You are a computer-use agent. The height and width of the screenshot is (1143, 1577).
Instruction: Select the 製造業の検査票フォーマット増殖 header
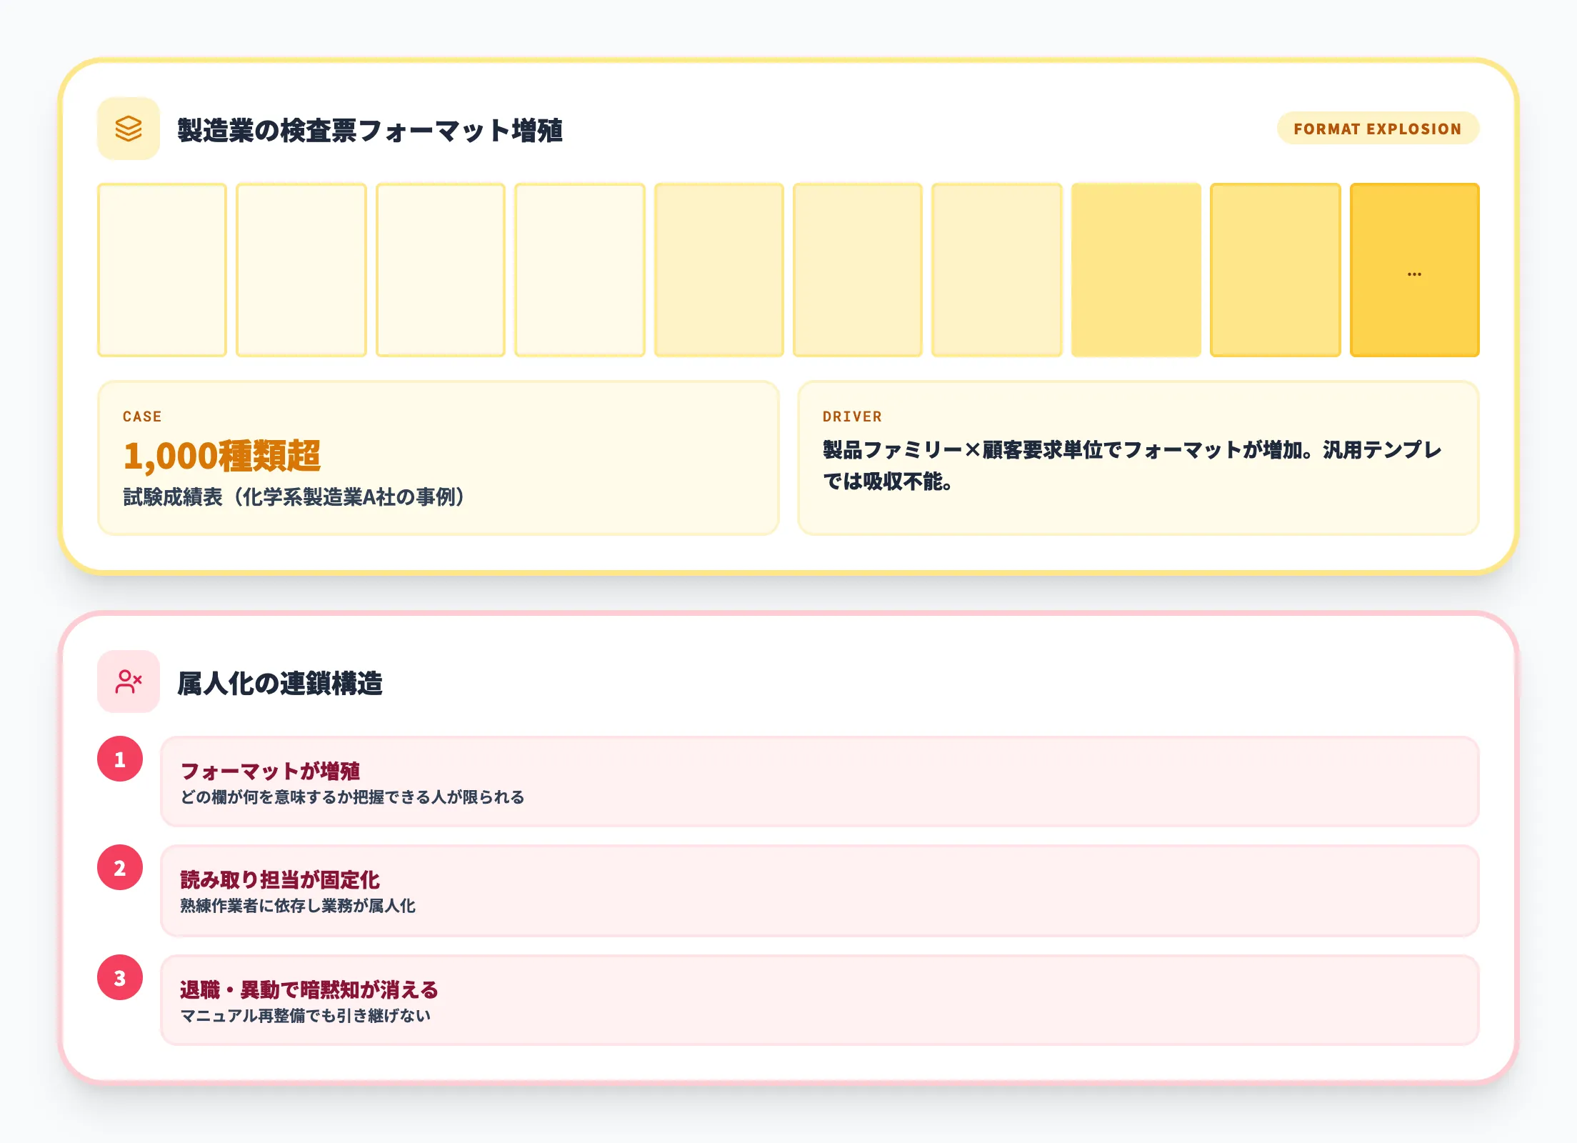pos(372,129)
